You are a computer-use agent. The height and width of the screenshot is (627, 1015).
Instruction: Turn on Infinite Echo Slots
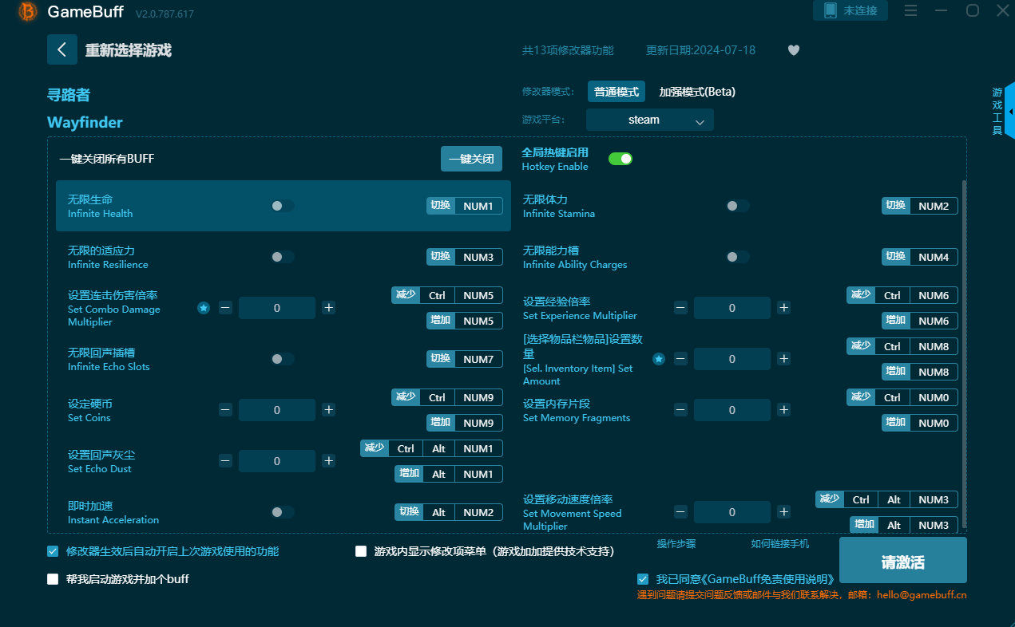point(282,359)
